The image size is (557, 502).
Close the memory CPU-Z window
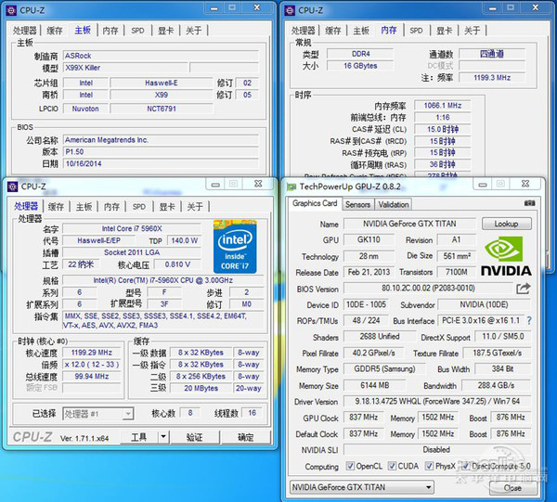click(536, 7)
